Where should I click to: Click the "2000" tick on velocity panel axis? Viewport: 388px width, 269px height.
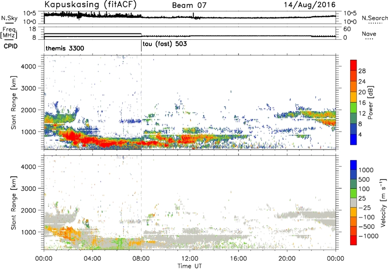(29, 211)
